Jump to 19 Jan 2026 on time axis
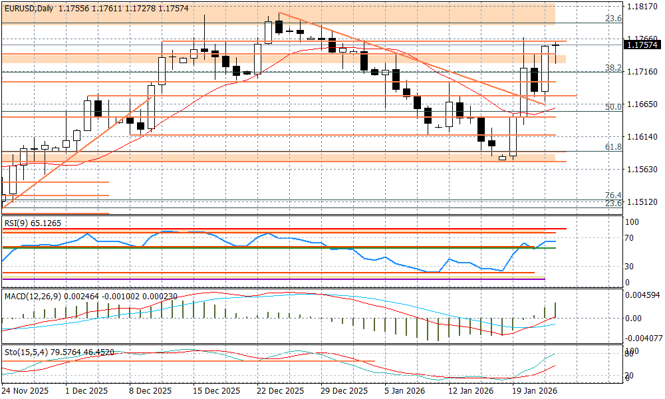665x399 pixels. [x=533, y=391]
